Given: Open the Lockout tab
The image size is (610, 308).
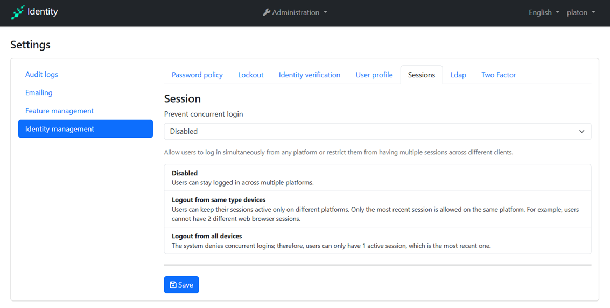Looking at the screenshot, I should [x=250, y=75].
